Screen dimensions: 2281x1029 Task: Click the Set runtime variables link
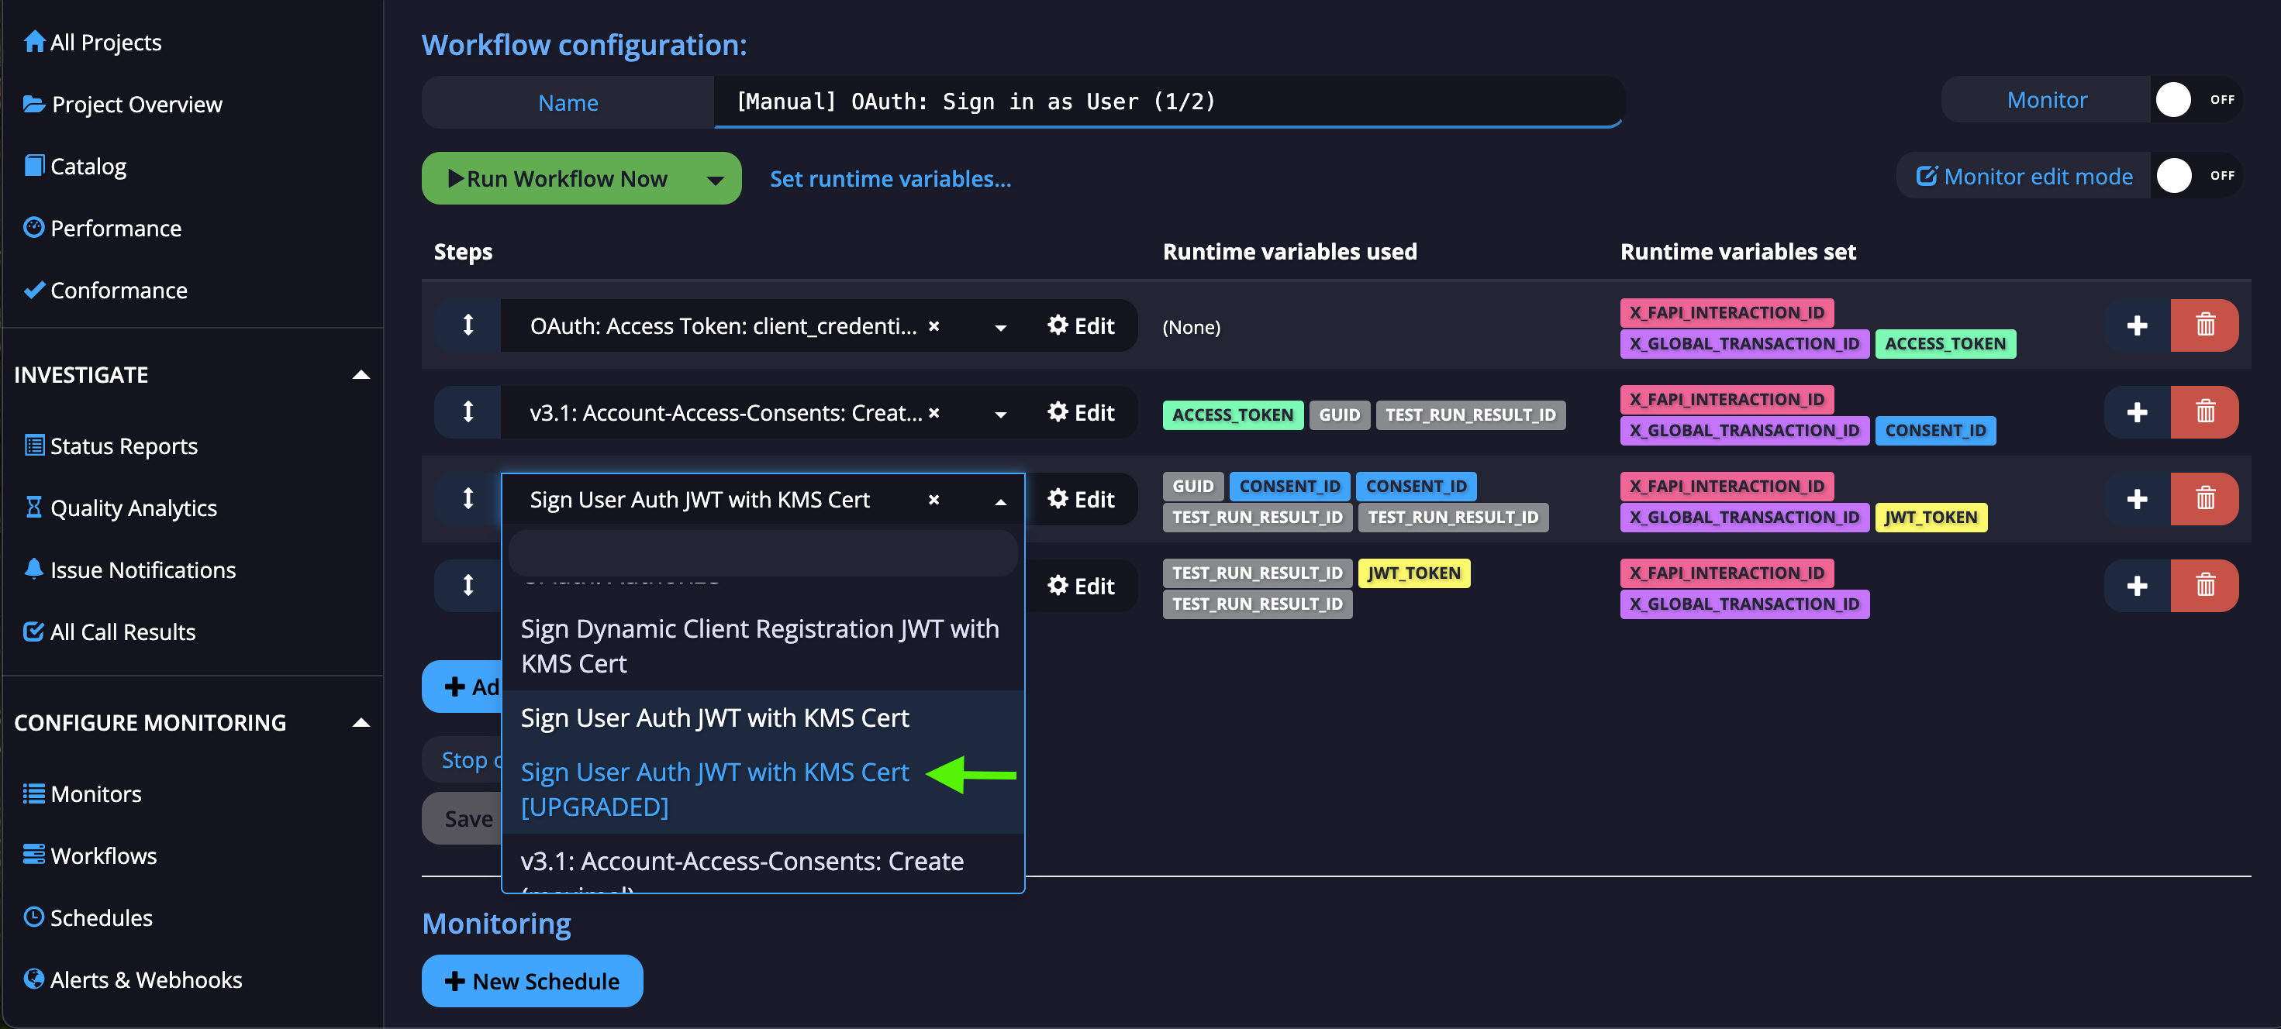[890, 179]
